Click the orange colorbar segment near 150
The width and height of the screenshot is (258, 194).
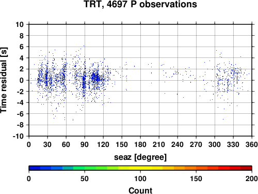pos(196,168)
